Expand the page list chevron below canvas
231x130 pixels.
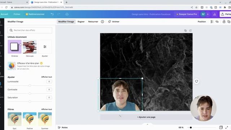[148, 124]
